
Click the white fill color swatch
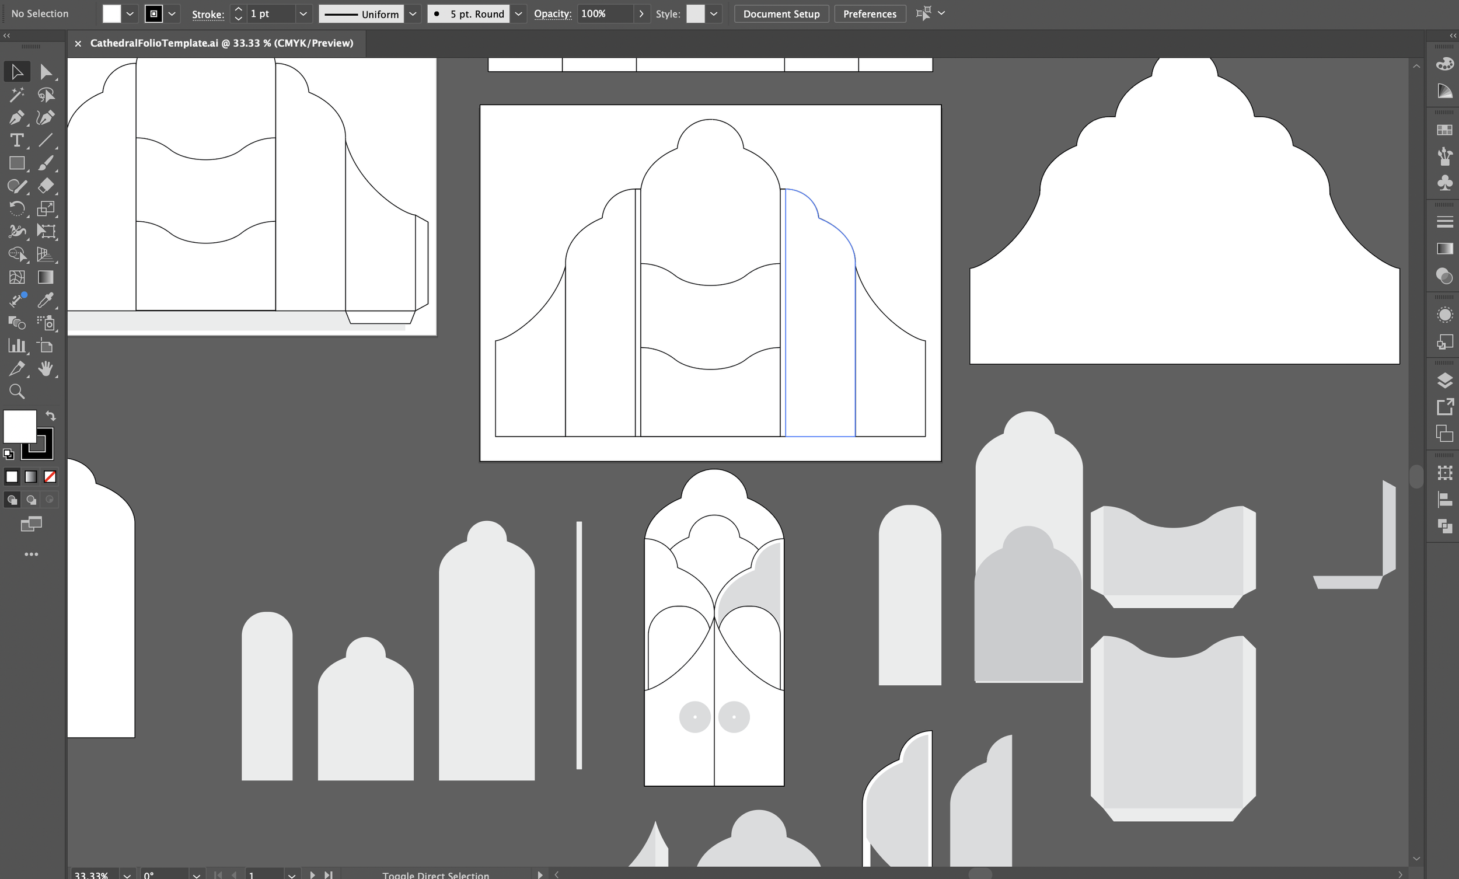click(111, 13)
